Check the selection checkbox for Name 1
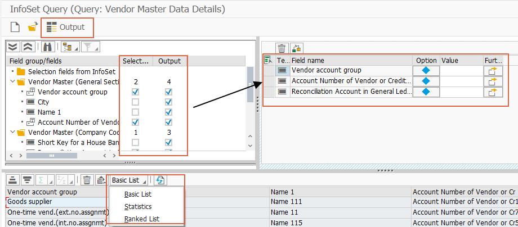Image resolution: width=518 pixels, height=227 pixels. [135, 112]
